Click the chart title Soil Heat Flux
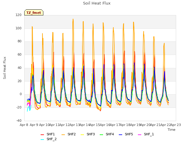194x145 pixels. (x=97, y=3)
